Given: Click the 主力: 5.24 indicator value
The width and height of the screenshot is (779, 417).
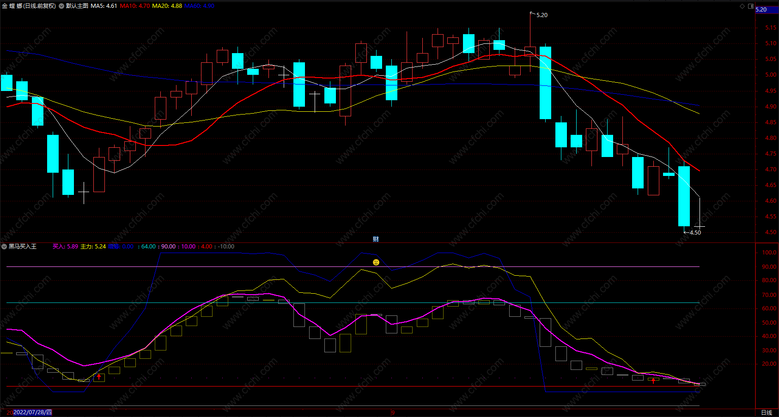Looking at the screenshot, I should [93, 247].
